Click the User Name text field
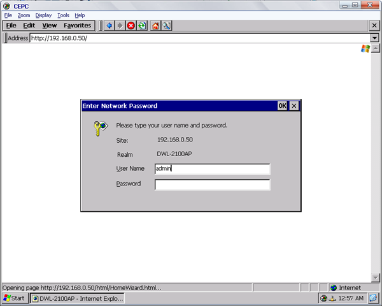Viewport: 382px width, 306px height. pos(212,169)
